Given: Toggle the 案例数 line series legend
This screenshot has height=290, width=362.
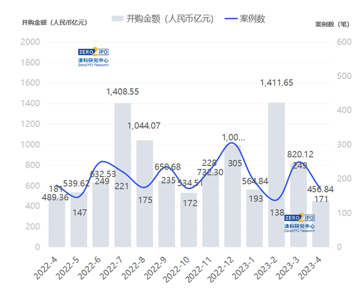Looking at the screenshot, I should (x=245, y=19).
